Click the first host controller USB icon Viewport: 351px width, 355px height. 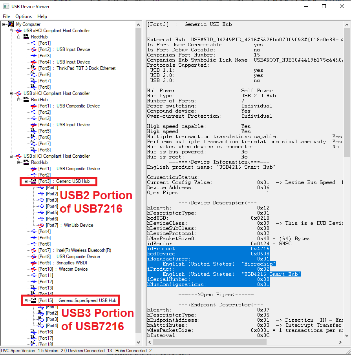point(18,31)
